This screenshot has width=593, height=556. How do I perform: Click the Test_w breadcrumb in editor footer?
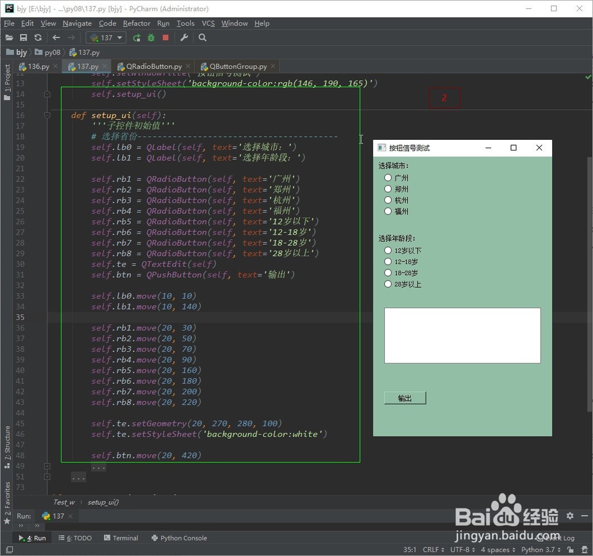(64, 502)
